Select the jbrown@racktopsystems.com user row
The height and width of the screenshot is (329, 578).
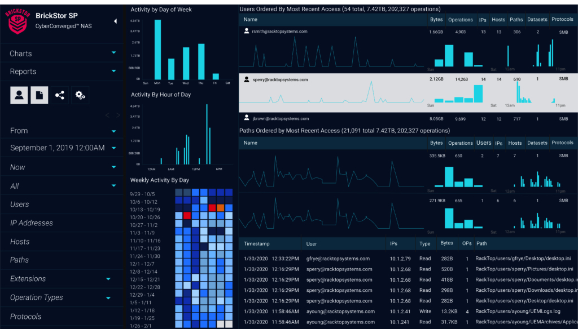point(408,118)
